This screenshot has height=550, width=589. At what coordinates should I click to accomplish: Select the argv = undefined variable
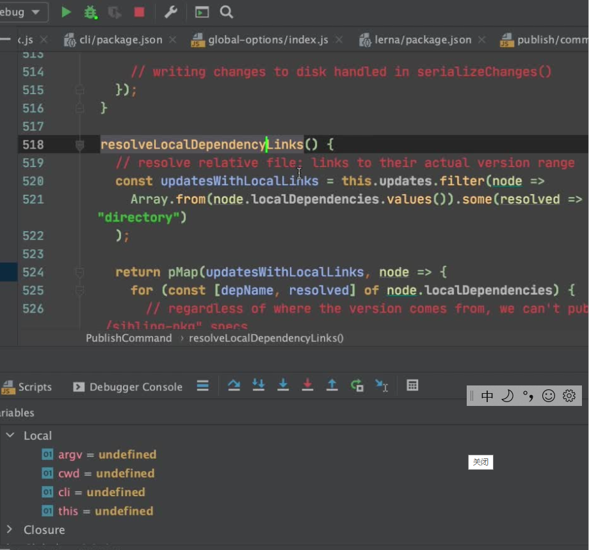[99, 455]
